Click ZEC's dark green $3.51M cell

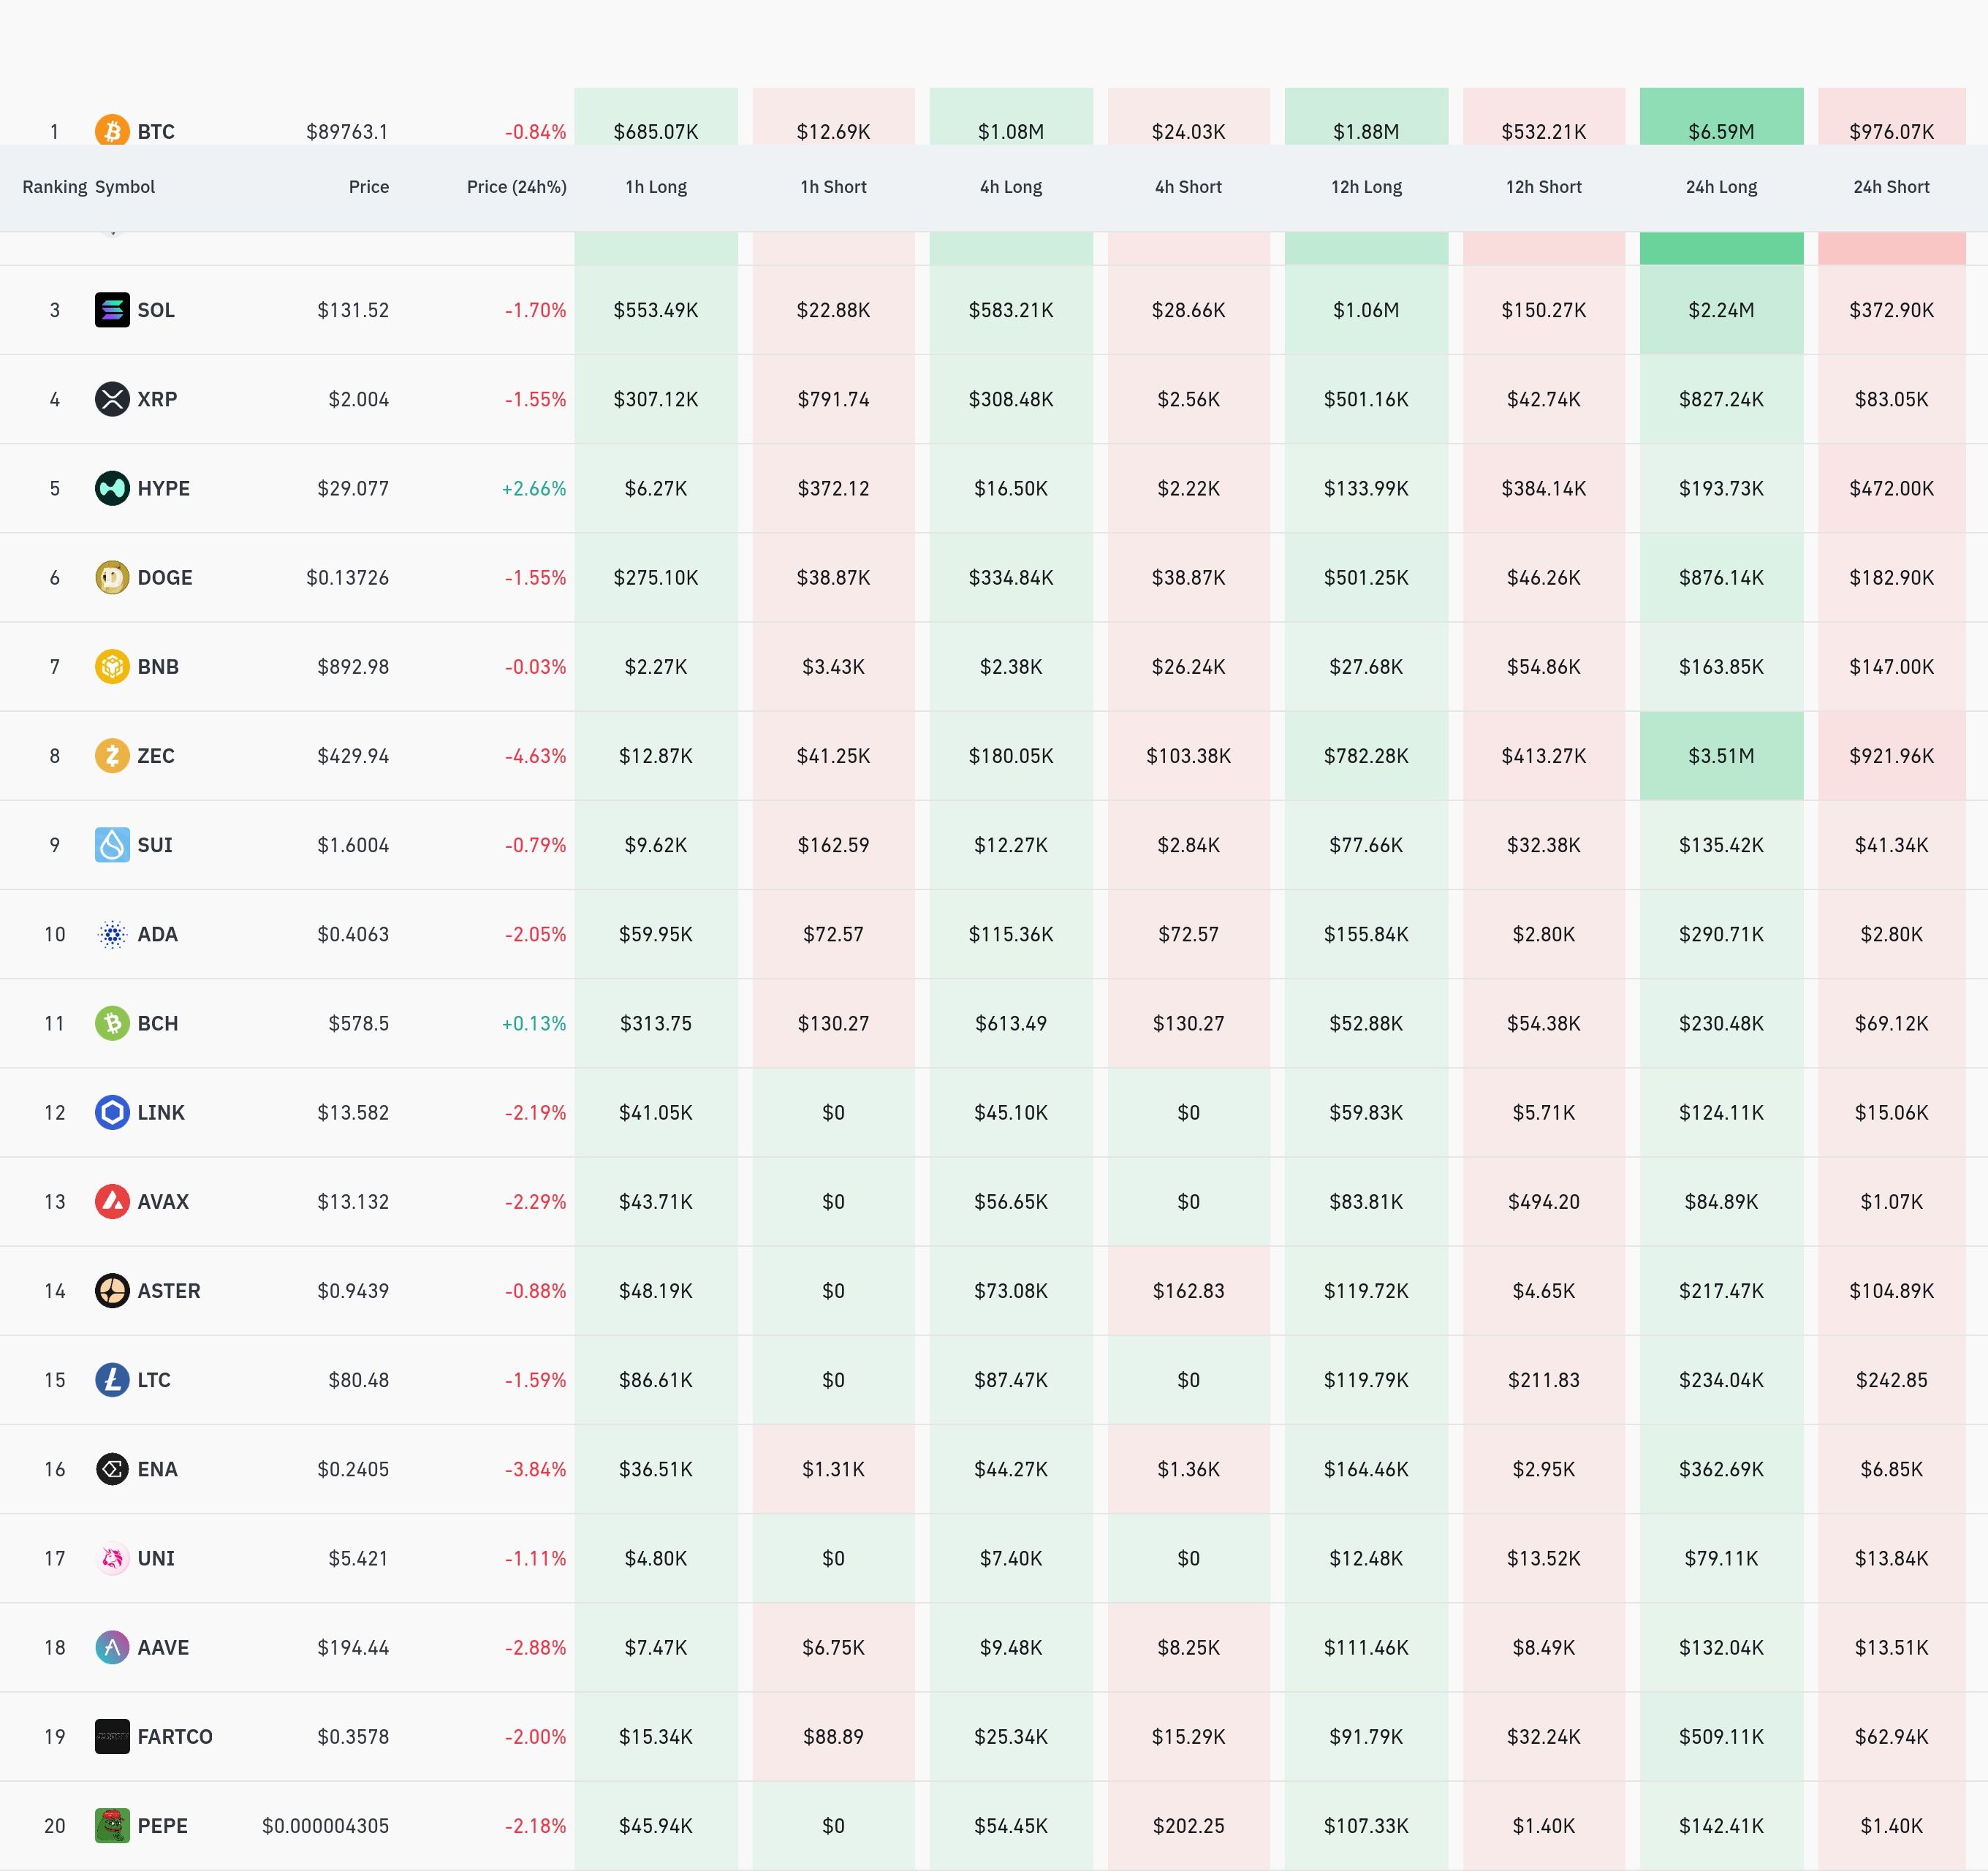(1721, 756)
